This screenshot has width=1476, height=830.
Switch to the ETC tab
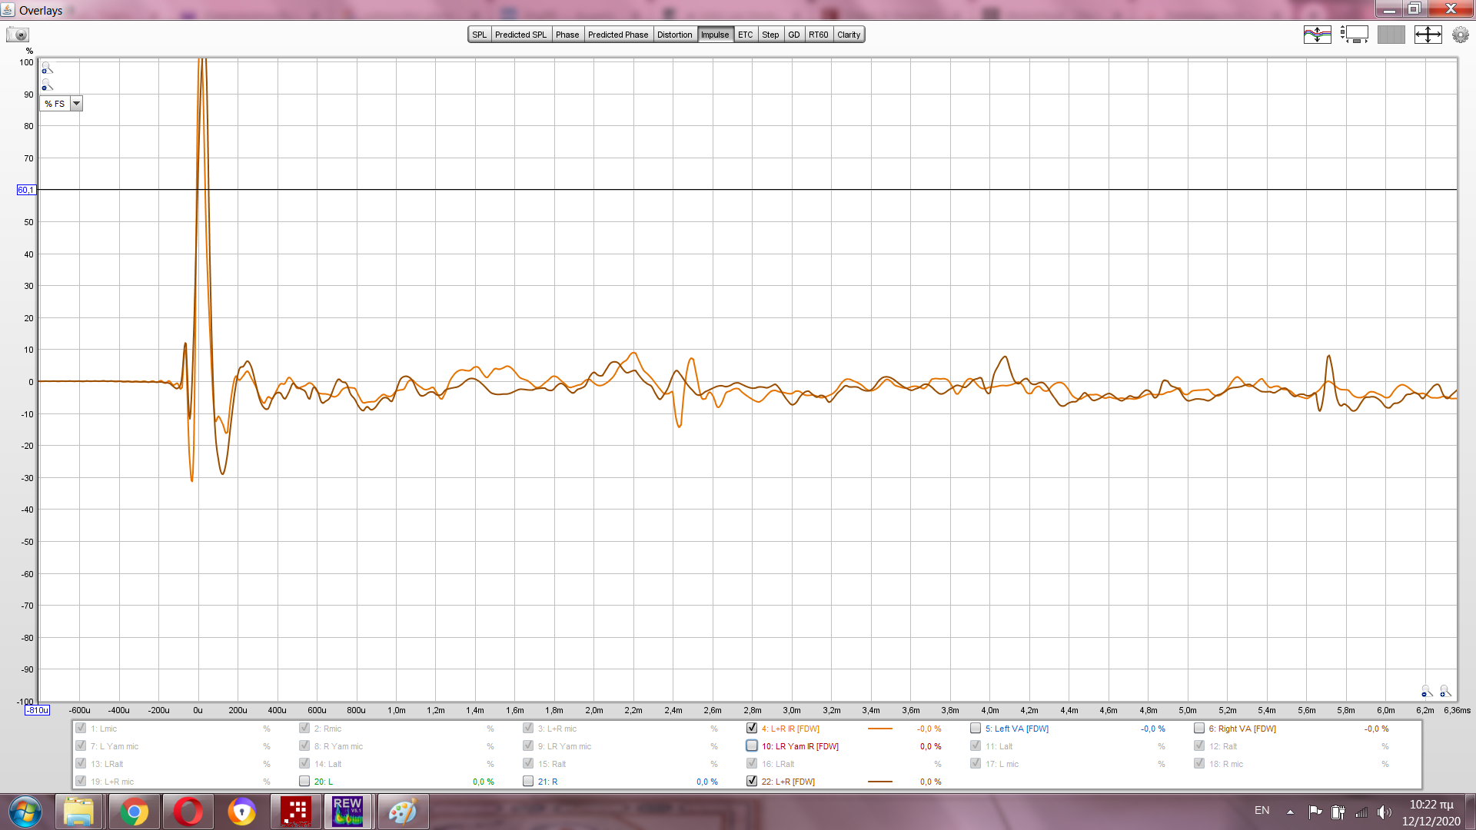click(745, 35)
